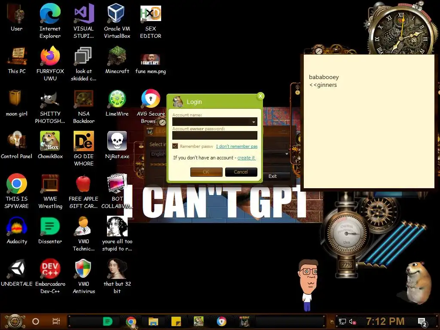Click the cartoon man with glasses
The height and width of the screenshot is (330, 440).
pos(308,285)
